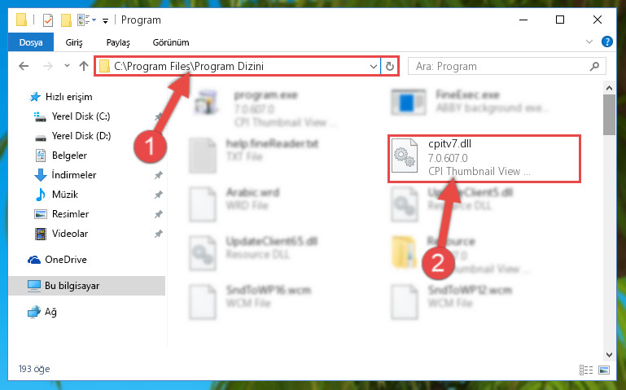Switch to large thumbnails view icon
The width and height of the screenshot is (626, 390).
pos(604,370)
